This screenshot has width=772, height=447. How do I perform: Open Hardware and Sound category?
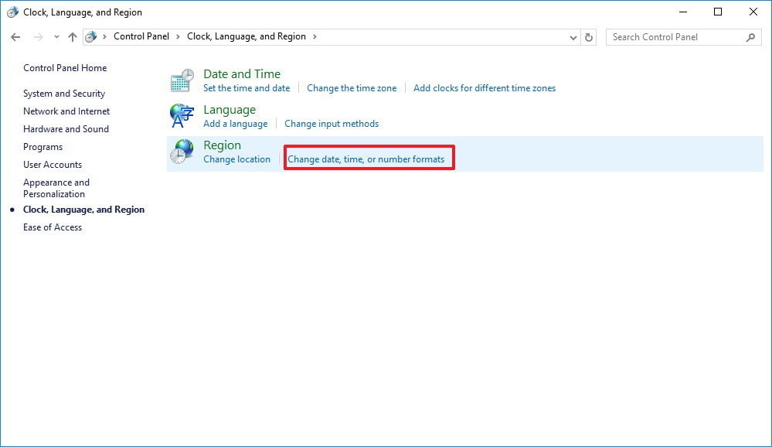66,129
